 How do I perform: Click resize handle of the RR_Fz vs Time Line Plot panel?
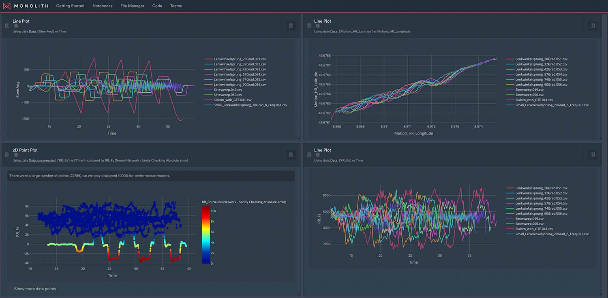pyautogui.click(x=600, y=294)
